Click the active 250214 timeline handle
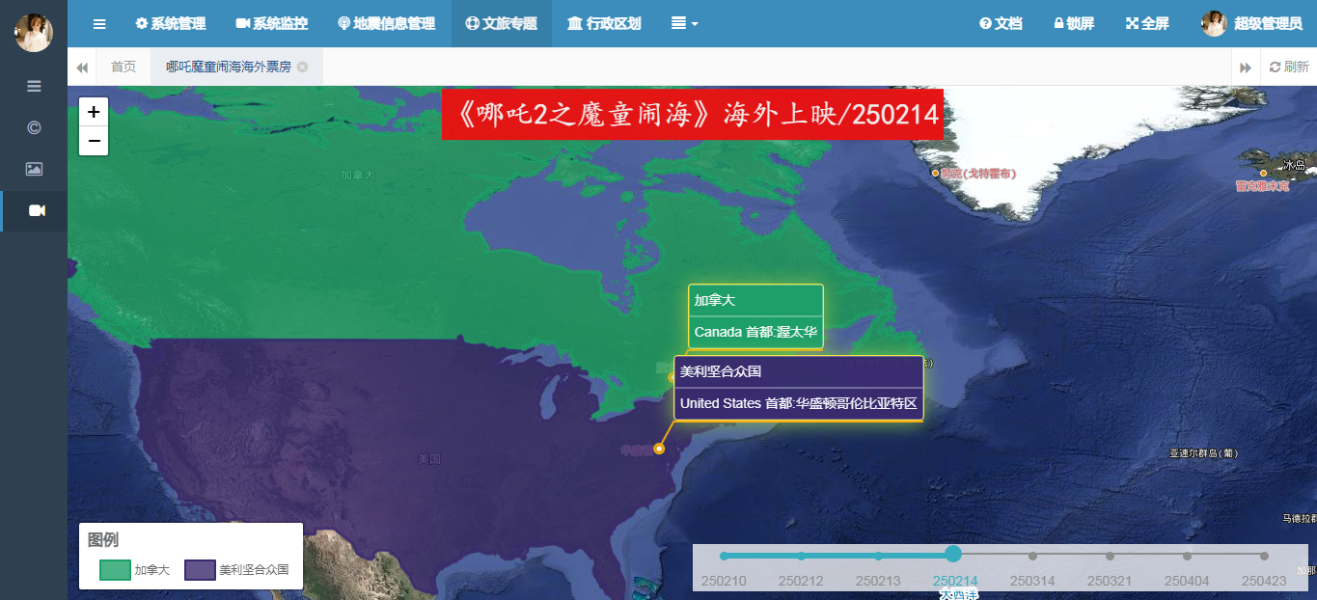 coord(953,554)
